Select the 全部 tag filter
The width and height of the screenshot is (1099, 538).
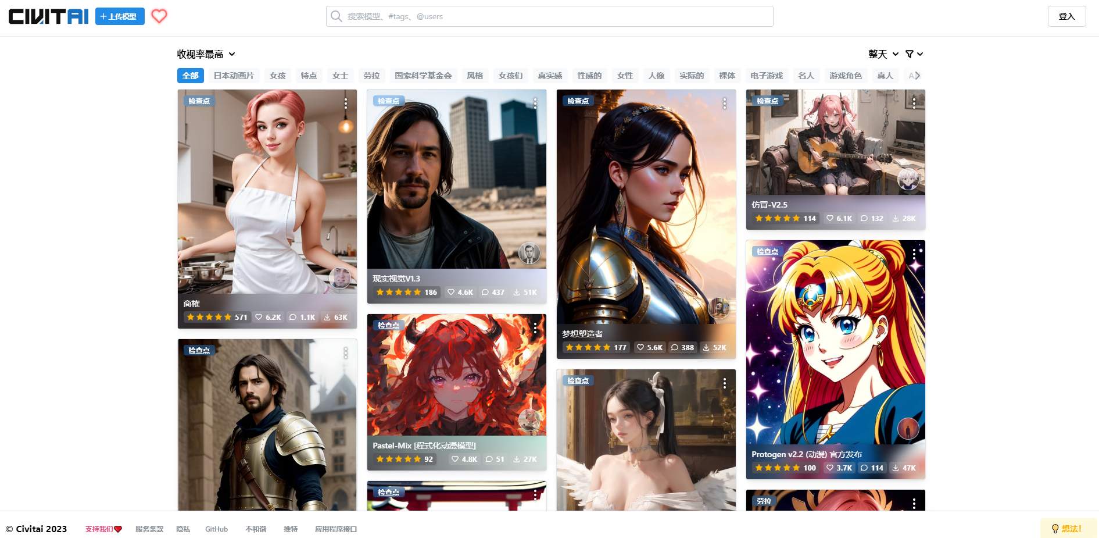(191, 76)
